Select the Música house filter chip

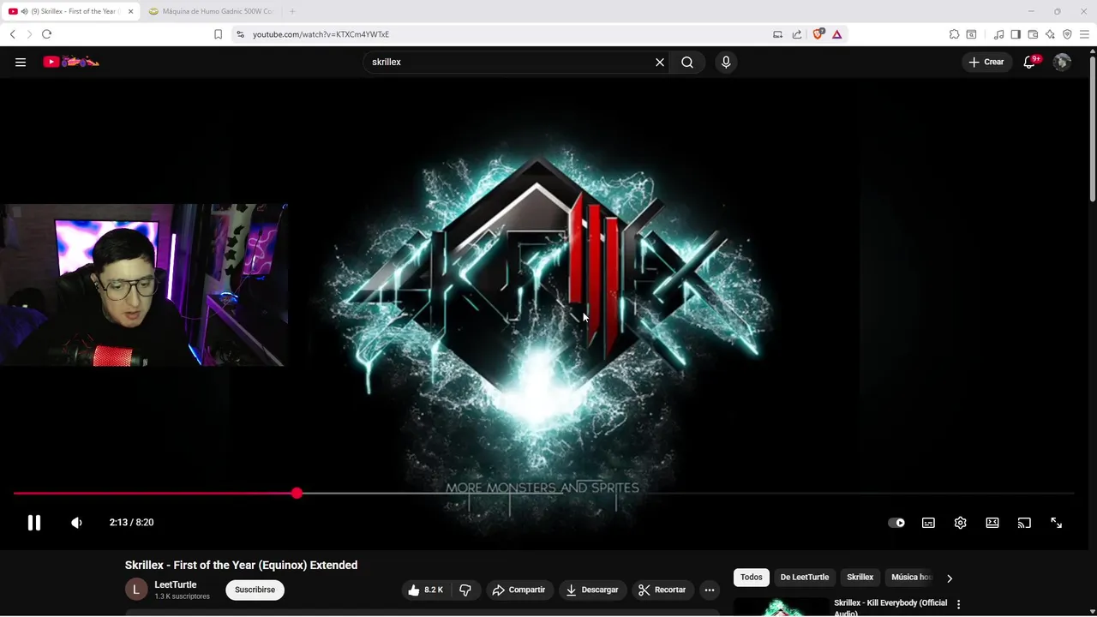(911, 578)
